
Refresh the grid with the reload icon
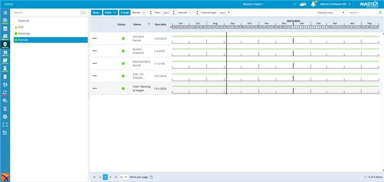point(151,177)
